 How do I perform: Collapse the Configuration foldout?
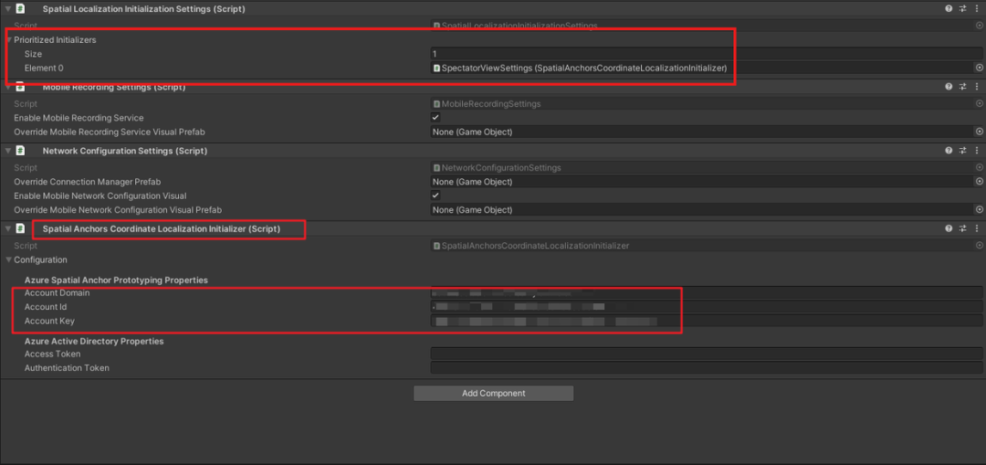pos(9,259)
